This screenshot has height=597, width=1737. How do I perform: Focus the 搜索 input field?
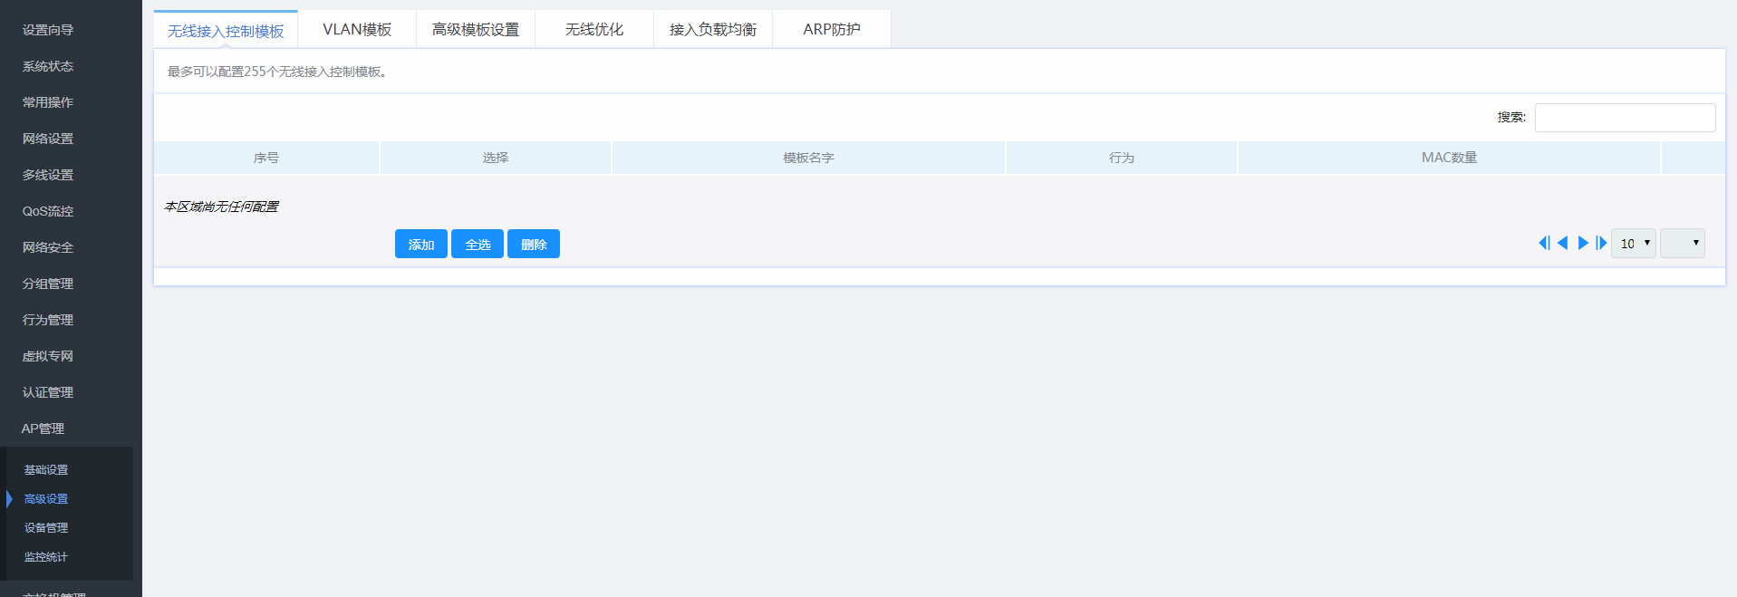(1625, 118)
